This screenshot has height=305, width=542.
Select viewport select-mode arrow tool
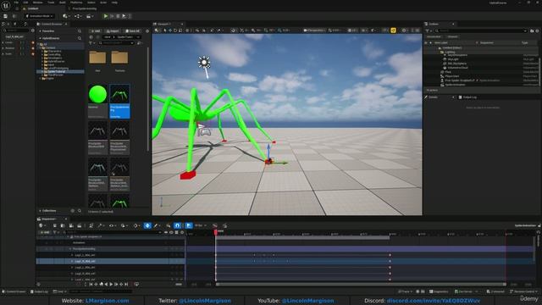(x=165, y=30)
